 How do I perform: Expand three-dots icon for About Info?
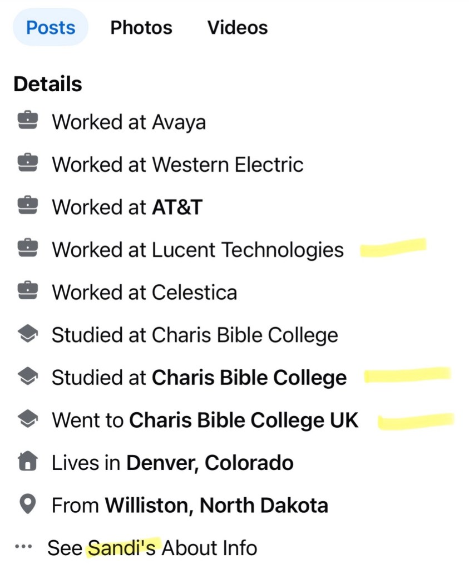tap(23, 547)
